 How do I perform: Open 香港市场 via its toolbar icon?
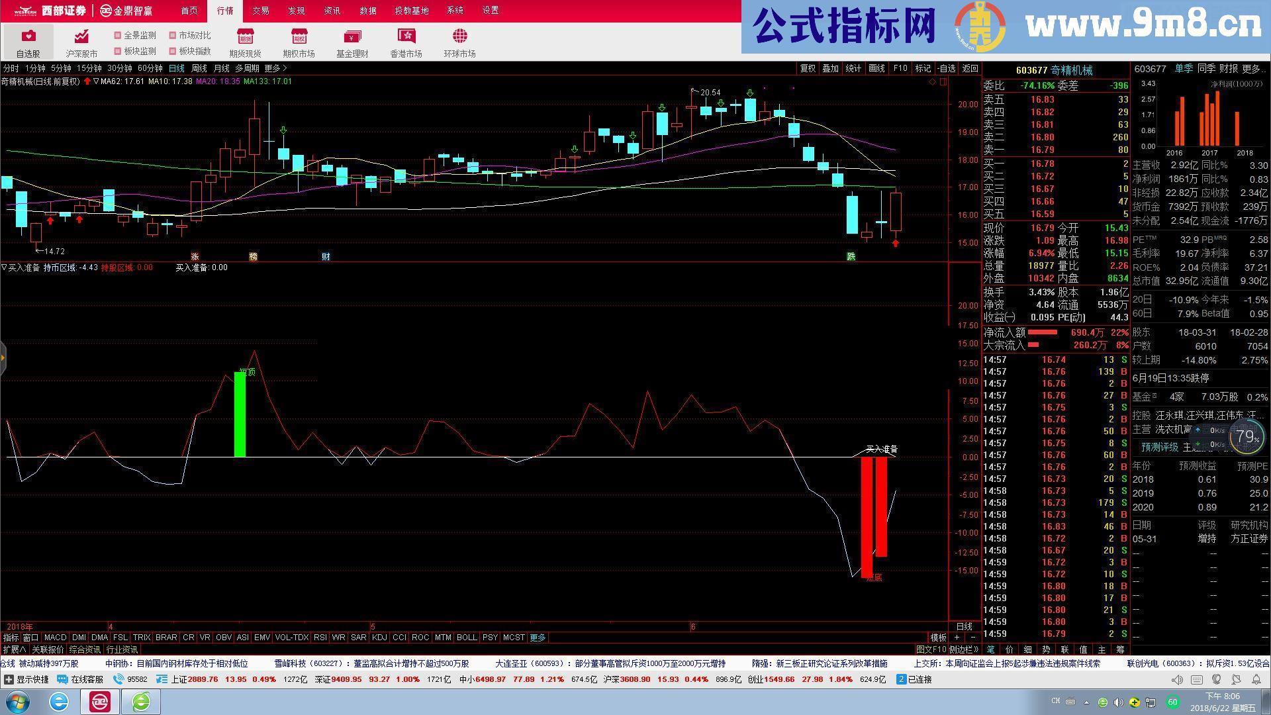(x=406, y=40)
